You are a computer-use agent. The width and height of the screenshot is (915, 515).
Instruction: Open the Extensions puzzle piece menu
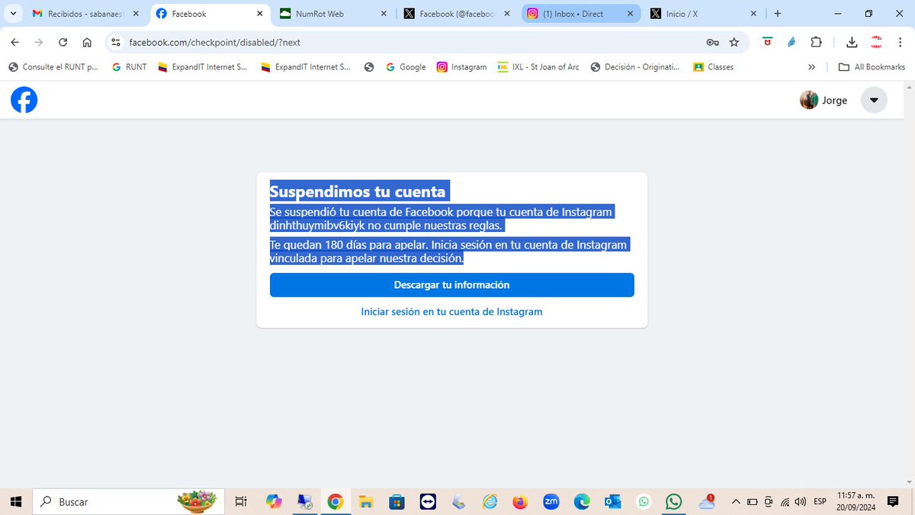coord(816,43)
